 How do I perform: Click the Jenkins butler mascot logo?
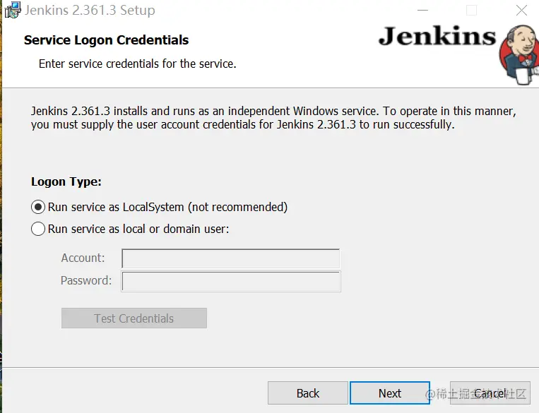pos(519,54)
